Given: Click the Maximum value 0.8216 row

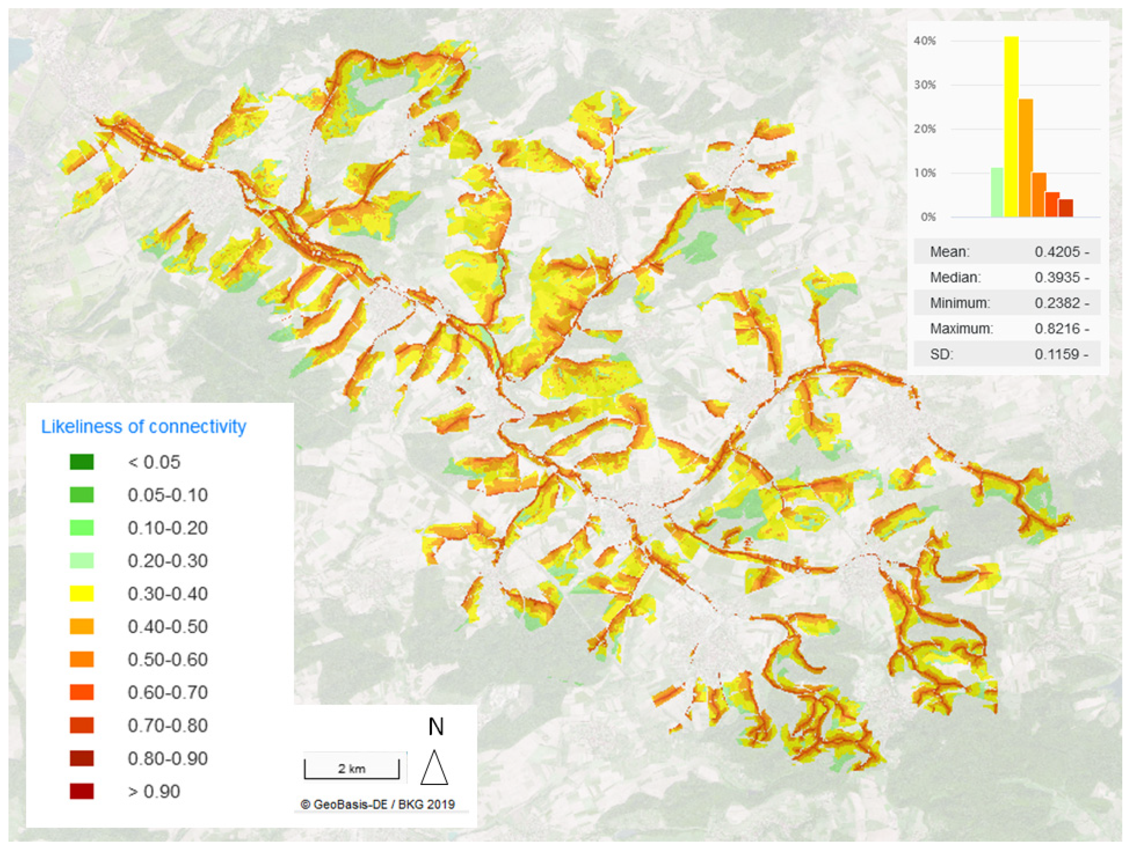Looking at the screenshot, I should (1007, 328).
